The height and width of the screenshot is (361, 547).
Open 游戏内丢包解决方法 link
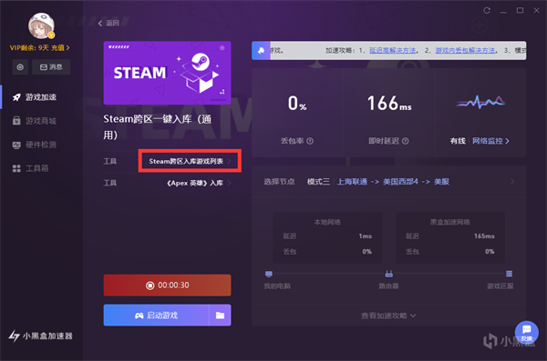coord(465,51)
